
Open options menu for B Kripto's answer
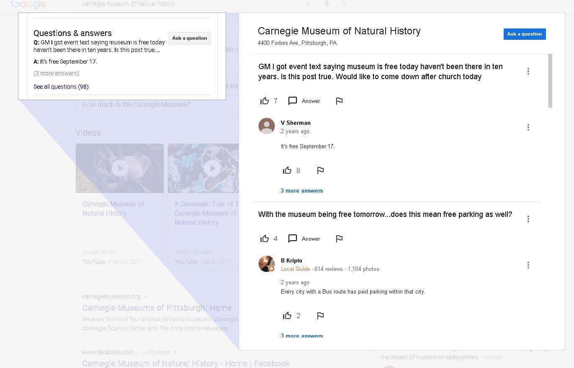[x=528, y=265]
